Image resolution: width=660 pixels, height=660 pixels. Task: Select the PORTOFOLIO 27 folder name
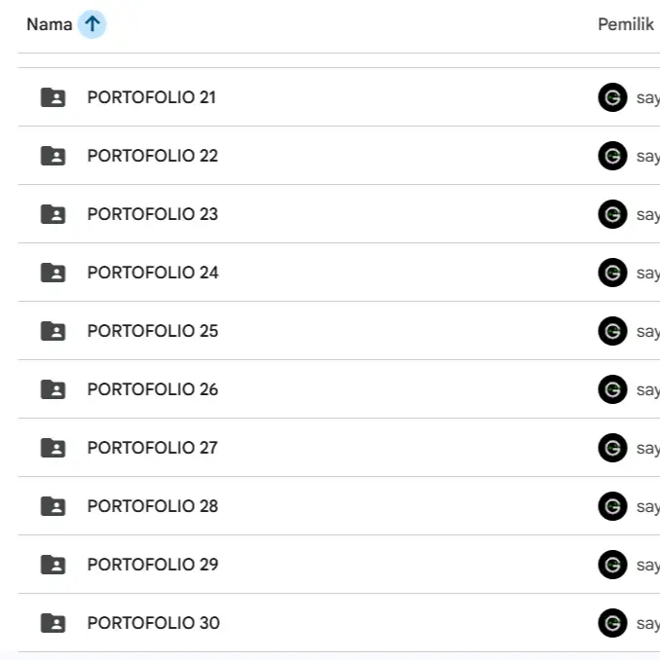(x=153, y=448)
